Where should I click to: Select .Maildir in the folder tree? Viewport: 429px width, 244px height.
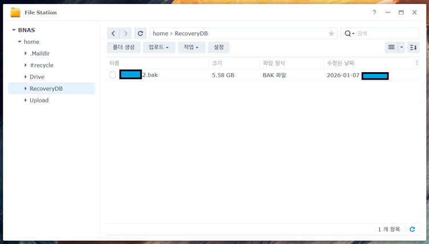40,53
